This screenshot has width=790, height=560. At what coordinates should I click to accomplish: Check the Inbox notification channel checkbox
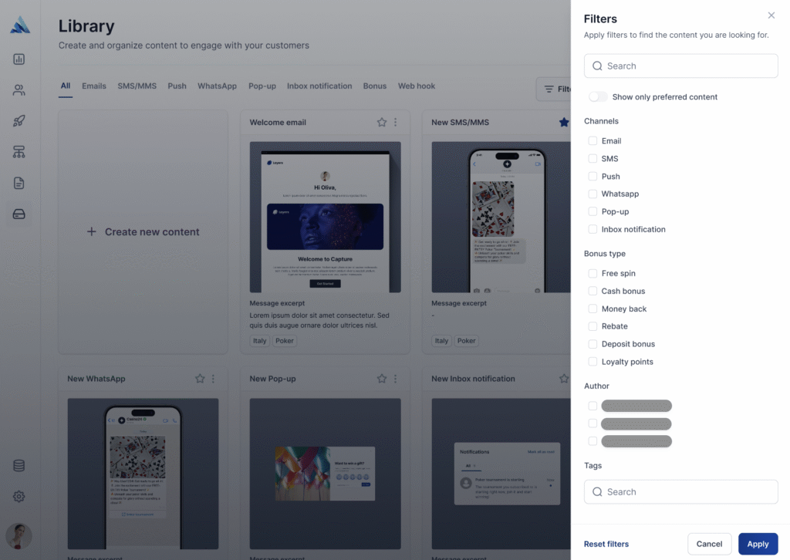(x=592, y=229)
